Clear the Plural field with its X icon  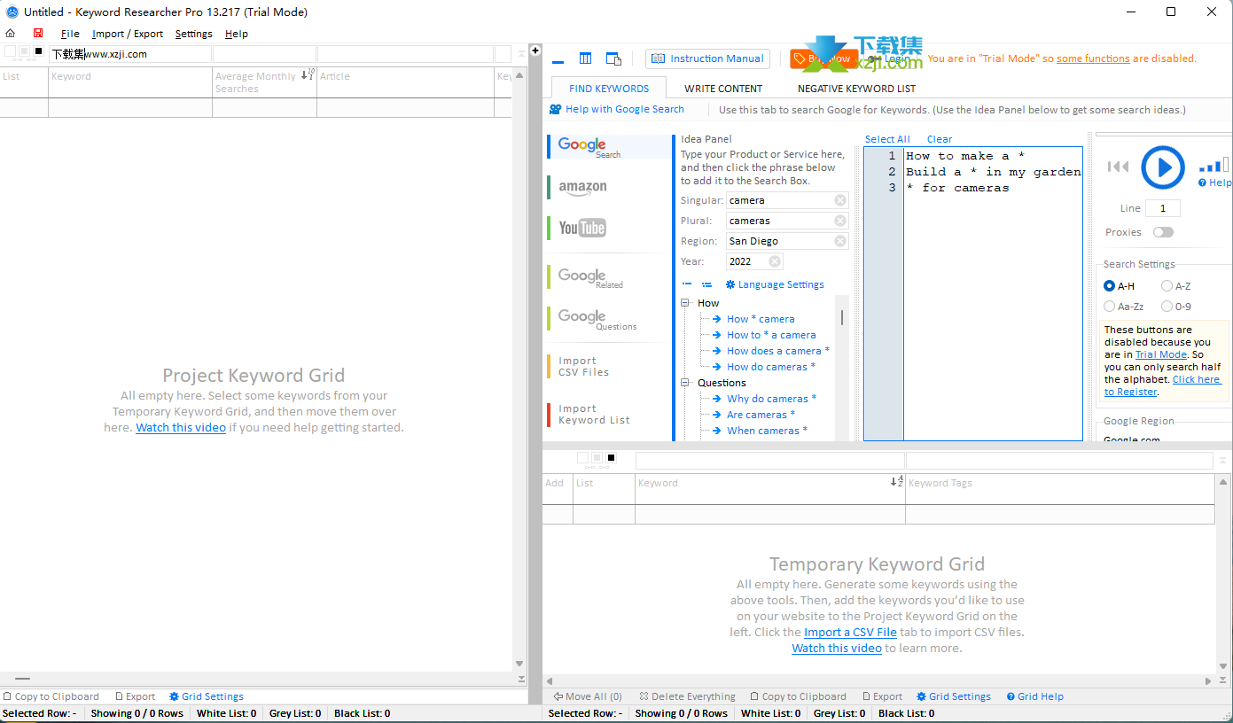pyautogui.click(x=840, y=221)
